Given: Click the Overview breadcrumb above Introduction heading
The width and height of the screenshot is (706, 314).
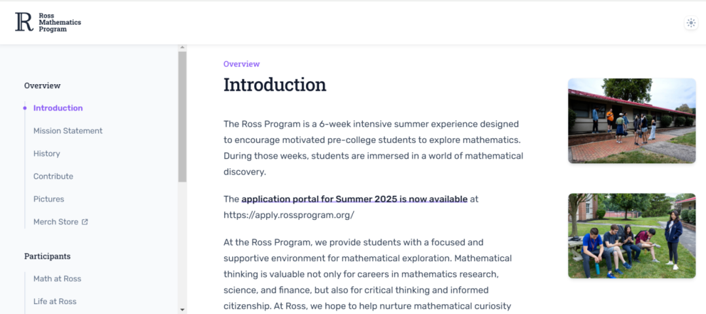Looking at the screenshot, I should (x=242, y=64).
